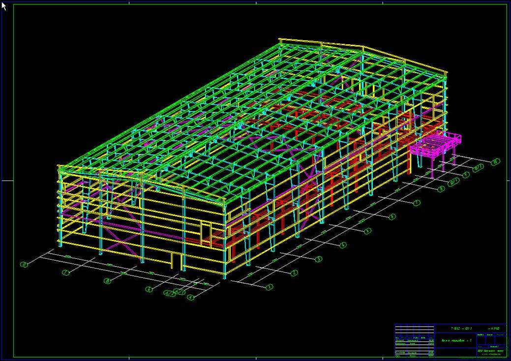Click the sheet code at title block's top right

coord(493,328)
